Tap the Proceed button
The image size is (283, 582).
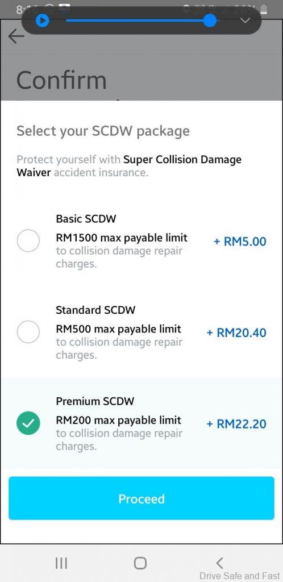tap(141, 498)
